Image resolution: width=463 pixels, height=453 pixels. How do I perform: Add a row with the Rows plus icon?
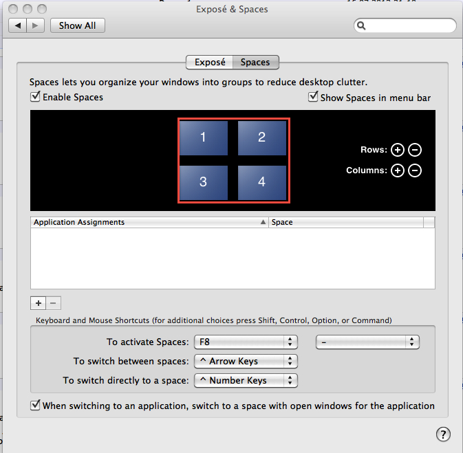(397, 150)
